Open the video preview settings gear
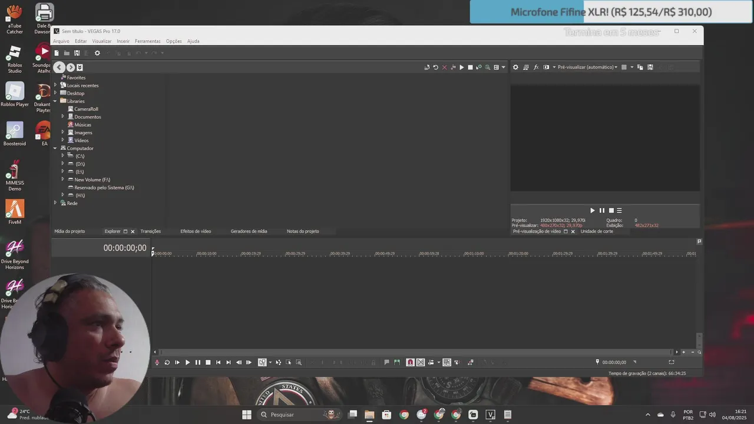This screenshot has width=754, height=424. (x=515, y=67)
